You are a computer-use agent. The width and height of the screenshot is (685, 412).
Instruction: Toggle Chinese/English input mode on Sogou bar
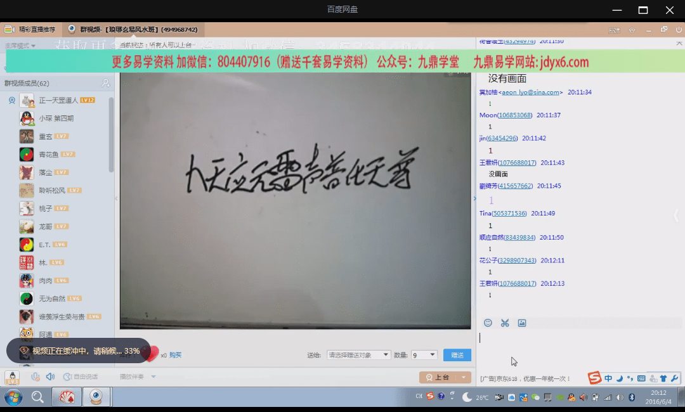pos(608,378)
